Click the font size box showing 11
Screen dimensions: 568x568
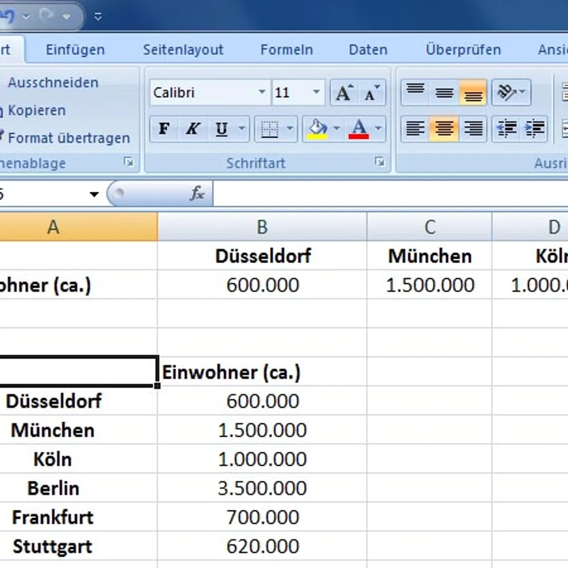tap(291, 92)
